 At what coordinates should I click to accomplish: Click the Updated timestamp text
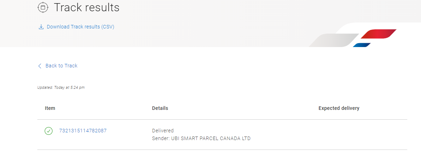[x=61, y=87]
